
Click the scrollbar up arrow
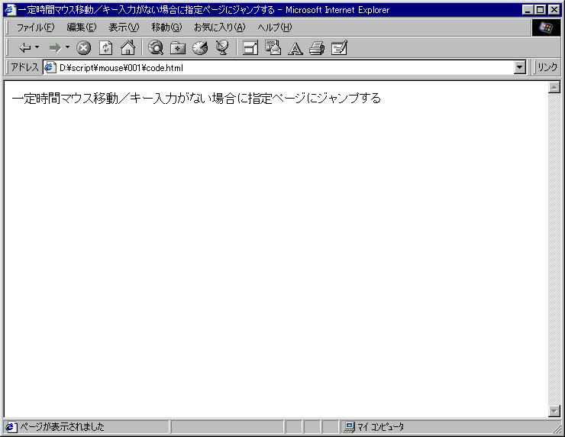[554, 87]
